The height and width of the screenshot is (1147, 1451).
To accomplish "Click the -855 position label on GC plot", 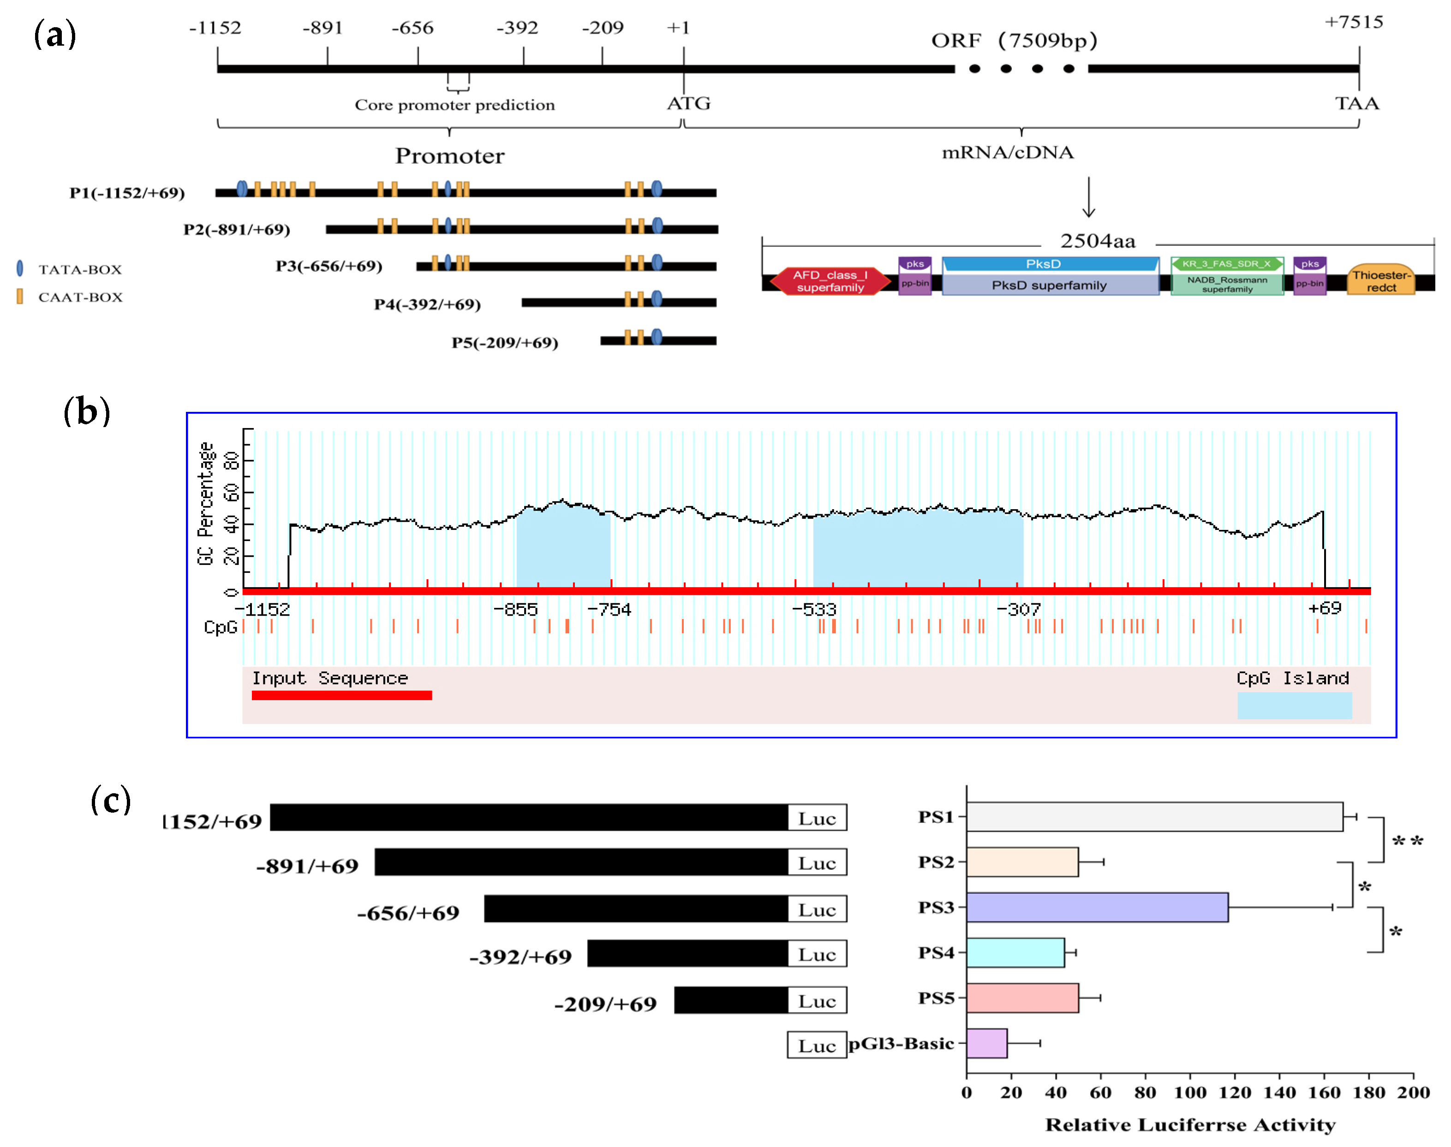I will point(515,609).
